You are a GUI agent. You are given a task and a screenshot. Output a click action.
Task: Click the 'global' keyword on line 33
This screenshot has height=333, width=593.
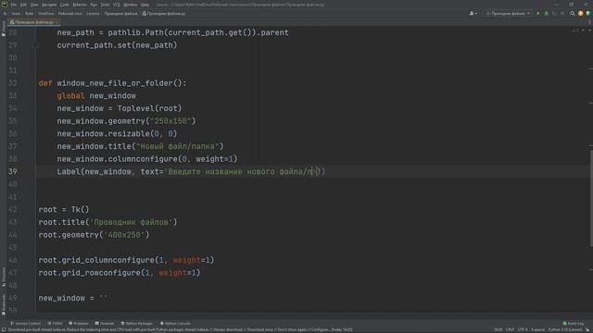click(70, 96)
